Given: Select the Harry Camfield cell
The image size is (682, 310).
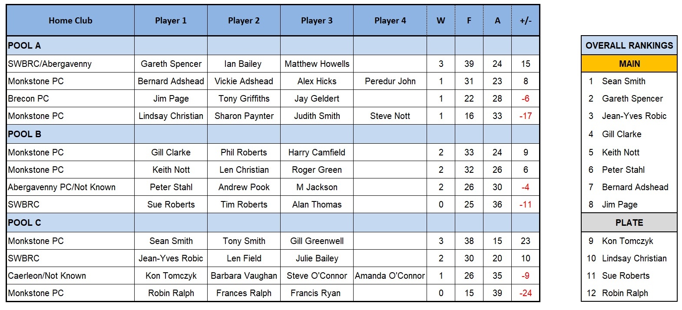Looking at the screenshot, I should 317,152.
